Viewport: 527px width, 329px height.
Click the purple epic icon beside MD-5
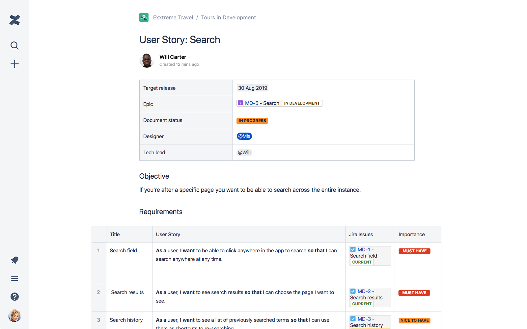(240, 103)
